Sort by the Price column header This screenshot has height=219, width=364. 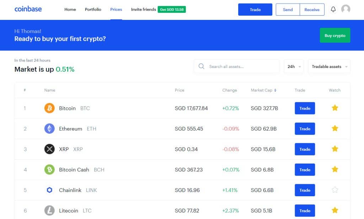pyautogui.click(x=180, y=90)
